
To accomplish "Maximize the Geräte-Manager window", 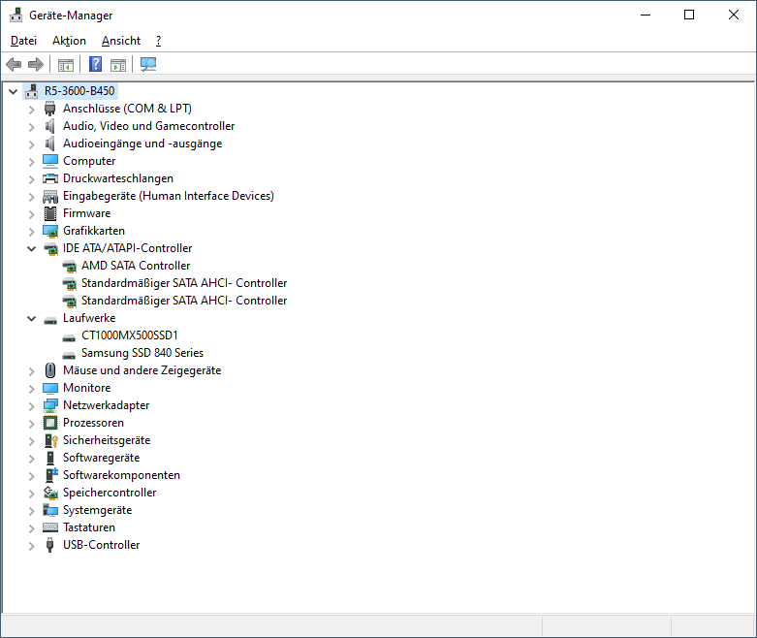I will pos(689,15).
